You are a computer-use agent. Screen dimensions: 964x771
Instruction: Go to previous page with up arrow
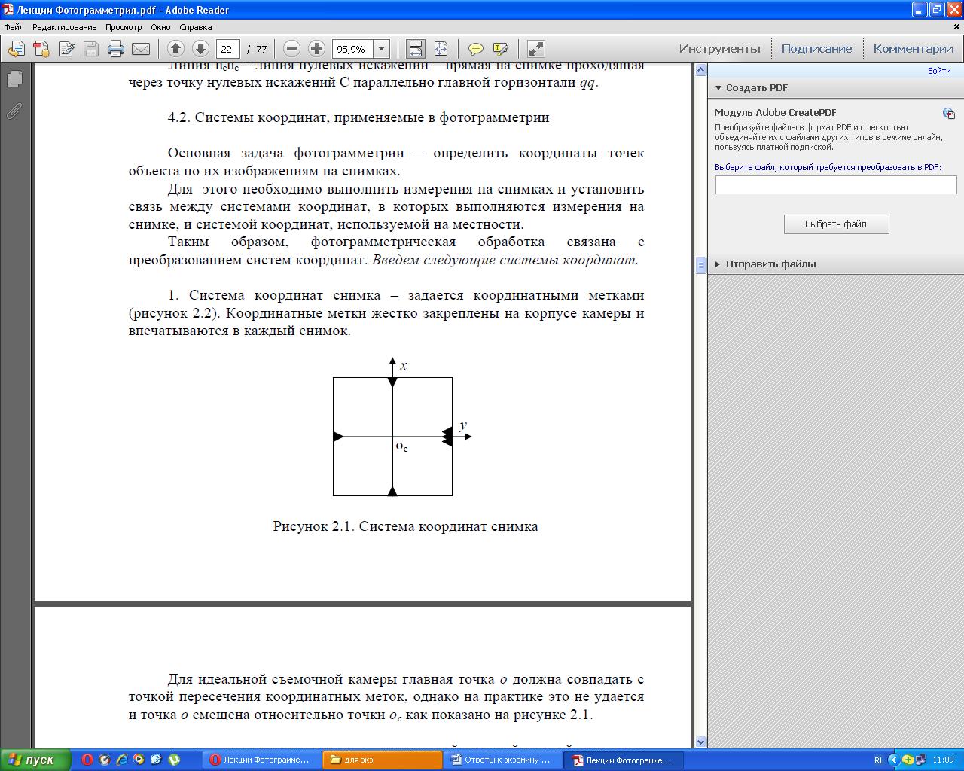175,49
